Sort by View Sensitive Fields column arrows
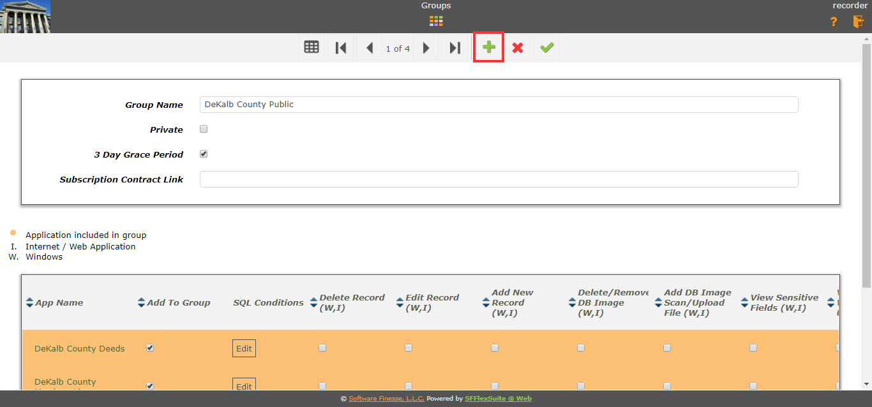 point(744,302)
